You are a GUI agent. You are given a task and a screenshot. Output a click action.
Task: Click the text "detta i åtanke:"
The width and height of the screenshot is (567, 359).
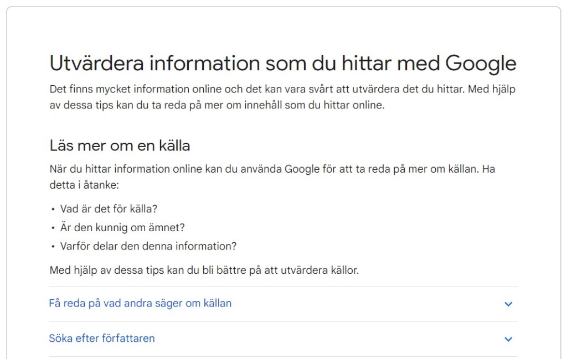click(x=84, y=185)
